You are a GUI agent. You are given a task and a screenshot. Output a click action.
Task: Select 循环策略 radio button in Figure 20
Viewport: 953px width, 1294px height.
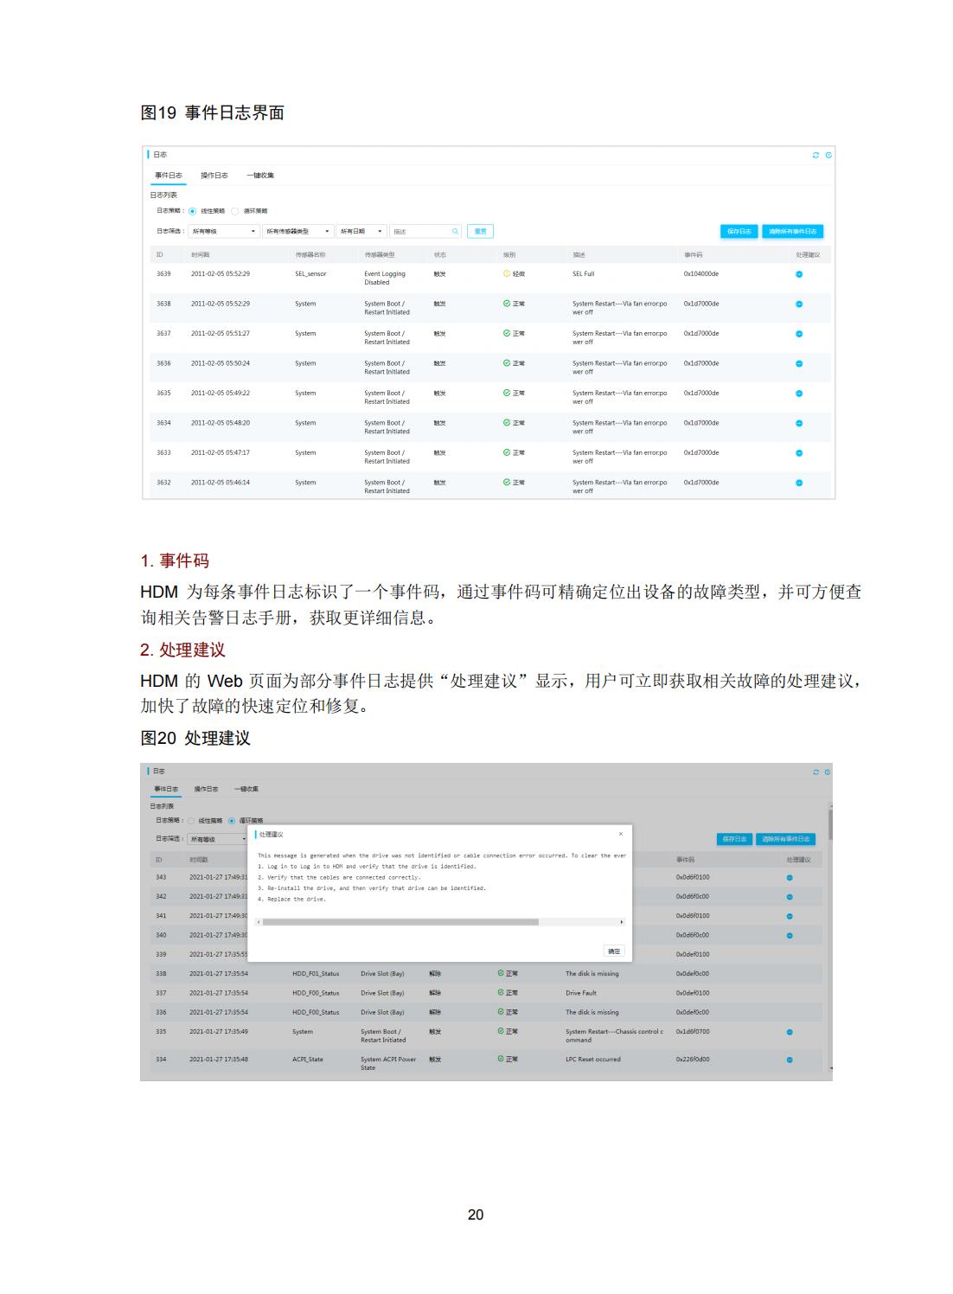click(232, 820)
